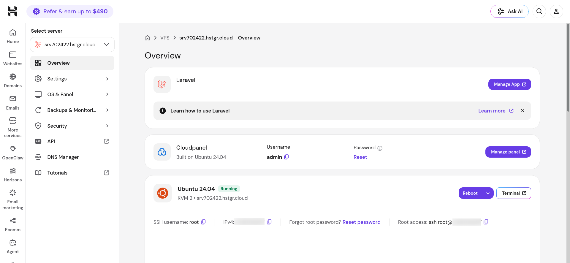570x263 pixels.
Task: Open Agent in left sidebar
Action: click(x=13, y=247)
